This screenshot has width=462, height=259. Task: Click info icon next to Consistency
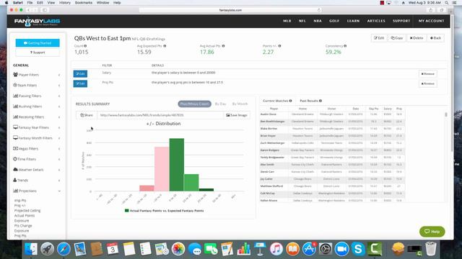click(345, 46)
